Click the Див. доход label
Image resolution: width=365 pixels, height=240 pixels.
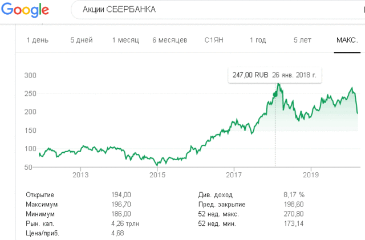click(216, 194)
